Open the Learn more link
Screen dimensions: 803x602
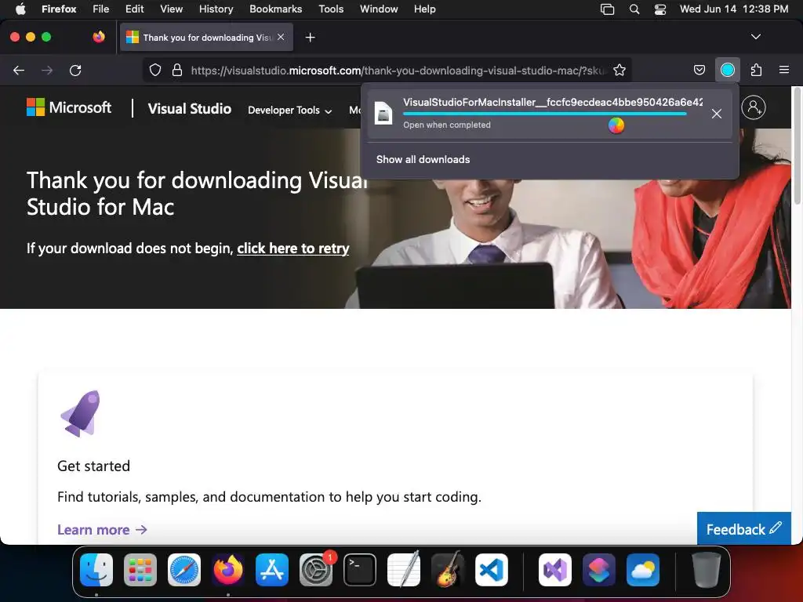tap(102, 530)
